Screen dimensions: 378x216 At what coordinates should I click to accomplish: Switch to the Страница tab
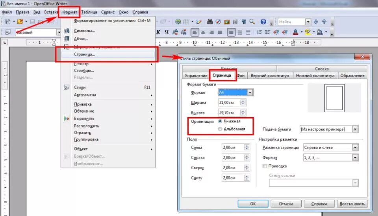[222, 76]
